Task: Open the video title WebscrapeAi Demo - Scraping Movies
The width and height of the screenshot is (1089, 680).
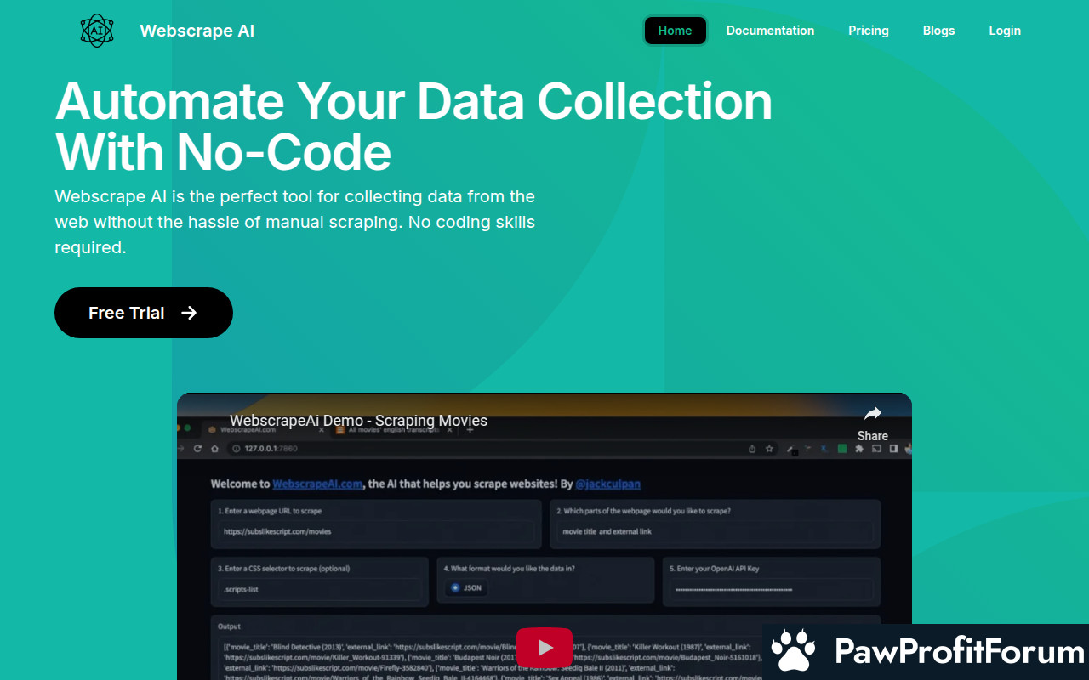Action: pos(358,421)
